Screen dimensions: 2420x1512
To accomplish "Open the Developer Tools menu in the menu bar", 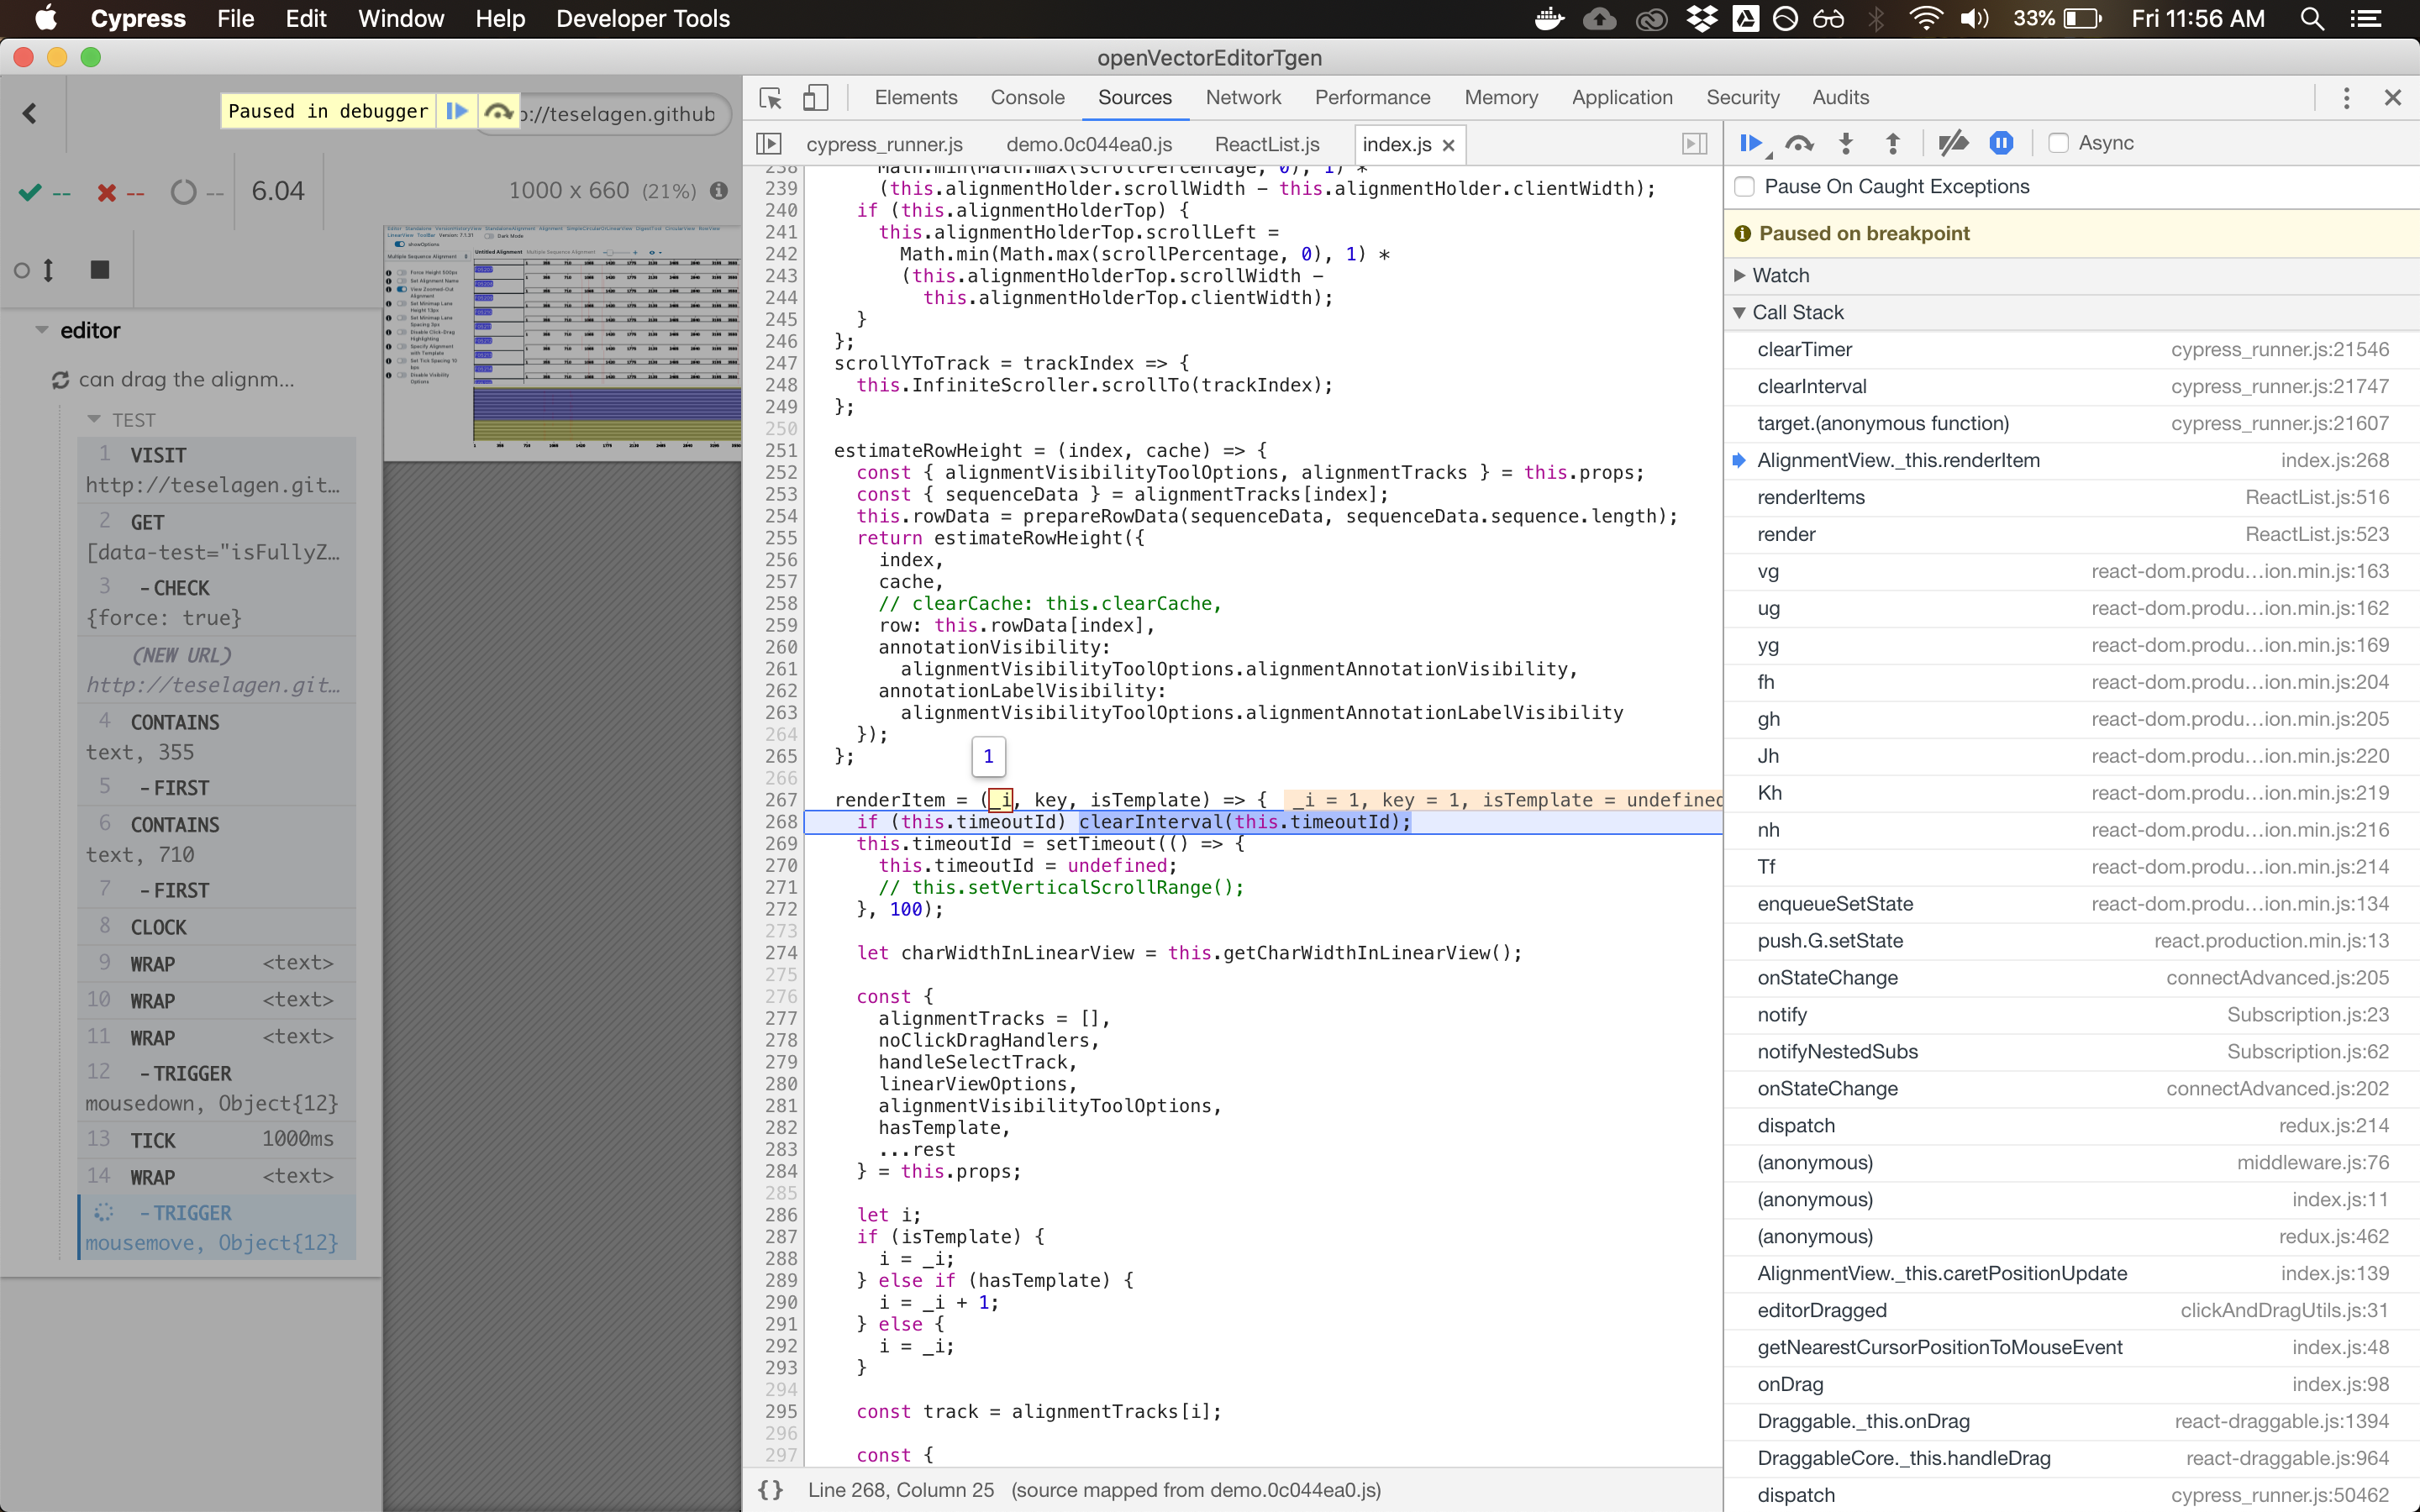I will [643, 18].
